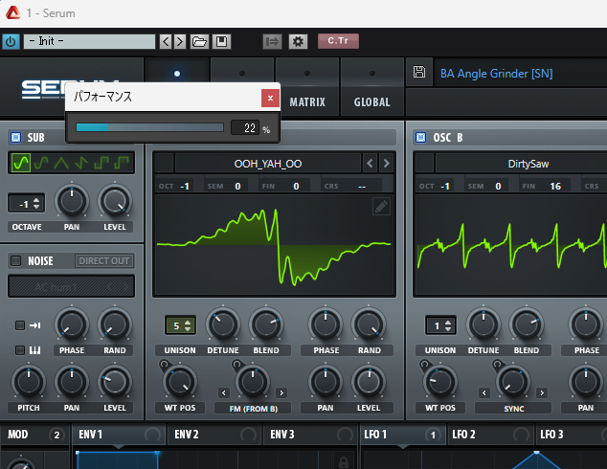Change OSC A UNISON voices stepper
Image resolution: width=607 pixels, height=469 pixels.
(x=188, y=325)
